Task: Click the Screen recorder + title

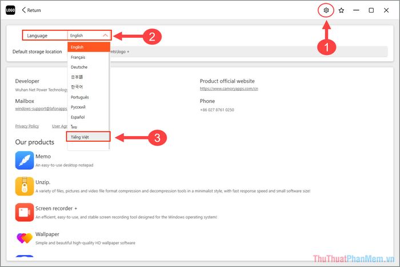Action: click(x=57, y=209)
